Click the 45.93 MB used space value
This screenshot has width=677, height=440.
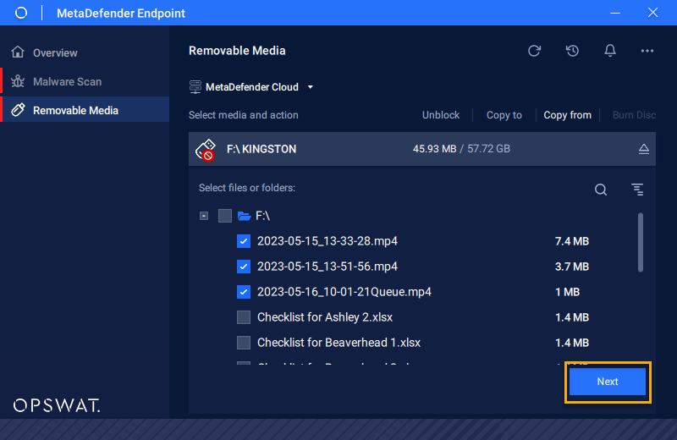click(x=434, y=149)
